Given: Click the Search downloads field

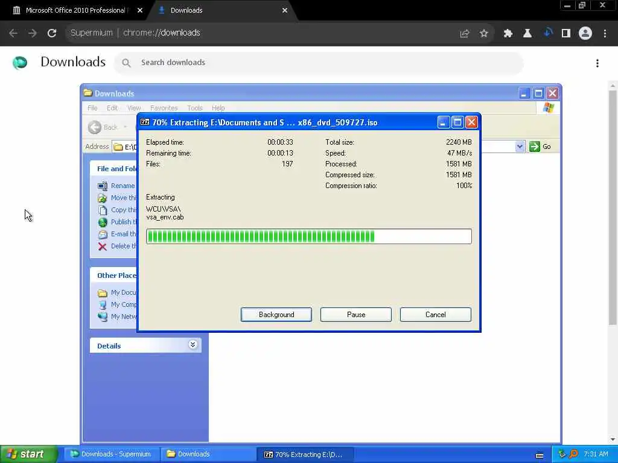Looking at the screenshot, I should click(x=319, y=63).
